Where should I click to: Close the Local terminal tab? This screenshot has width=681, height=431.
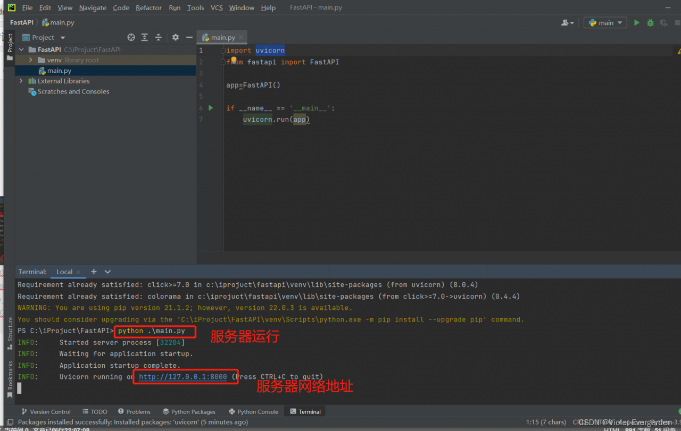[78, 272]
